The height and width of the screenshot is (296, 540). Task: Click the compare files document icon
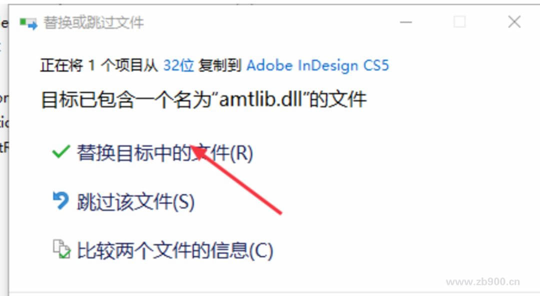pyautogui.click(x=61, y=249)
